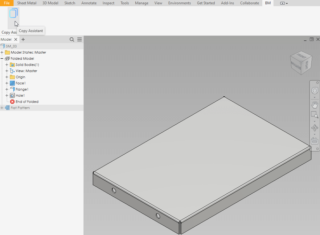Viewport: 320px width, 235px height.
Task: Switch to the View ribbon tab
Action: click(158, 3)
